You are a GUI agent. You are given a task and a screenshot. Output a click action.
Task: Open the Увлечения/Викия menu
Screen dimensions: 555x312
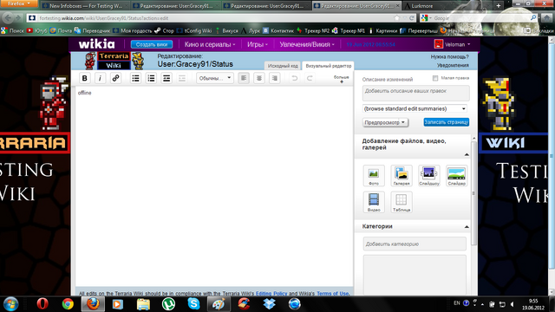(x=307, y=44)
